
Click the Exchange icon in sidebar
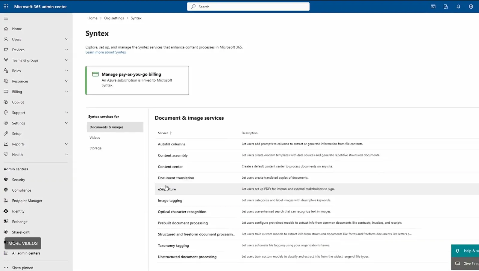(6, 222)
